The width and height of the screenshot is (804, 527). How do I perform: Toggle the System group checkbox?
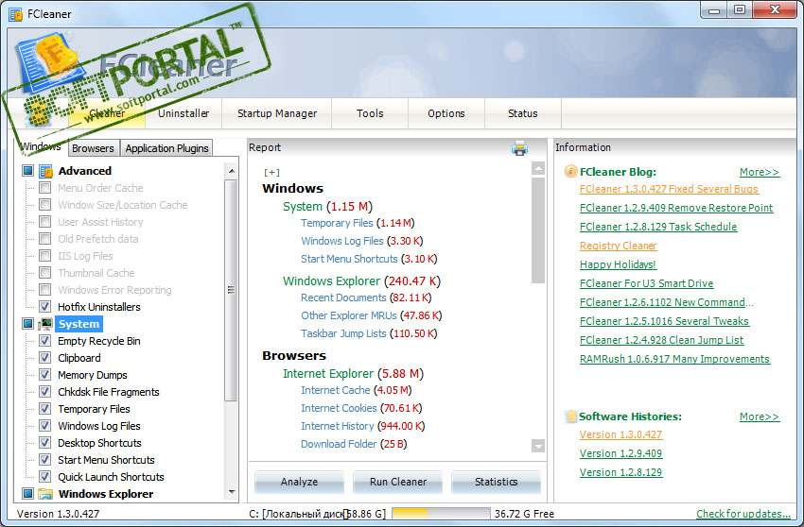27,324
